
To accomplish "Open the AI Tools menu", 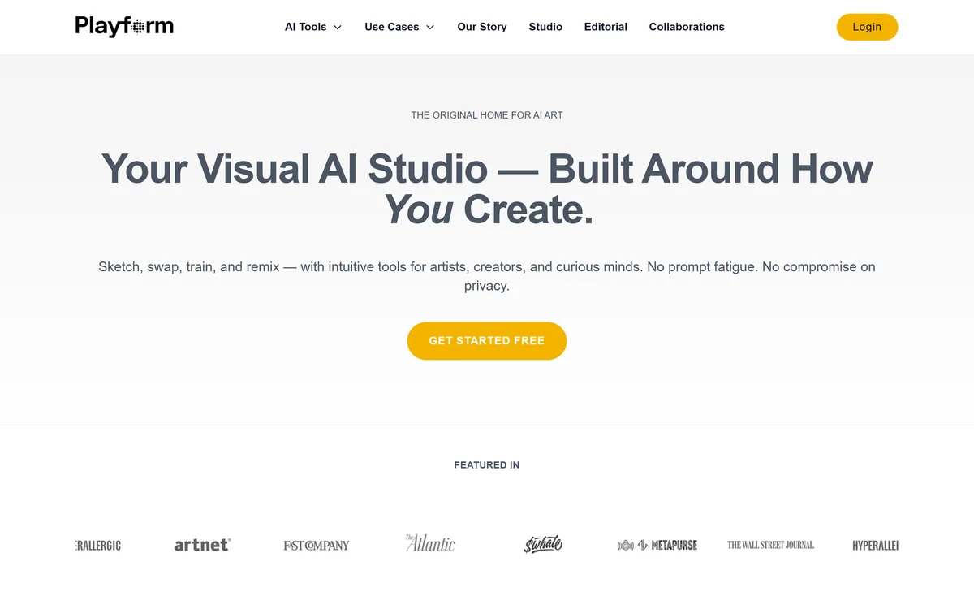I will point(313,27).
